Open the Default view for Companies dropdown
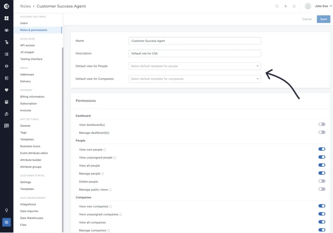 (x=195, y=79)
